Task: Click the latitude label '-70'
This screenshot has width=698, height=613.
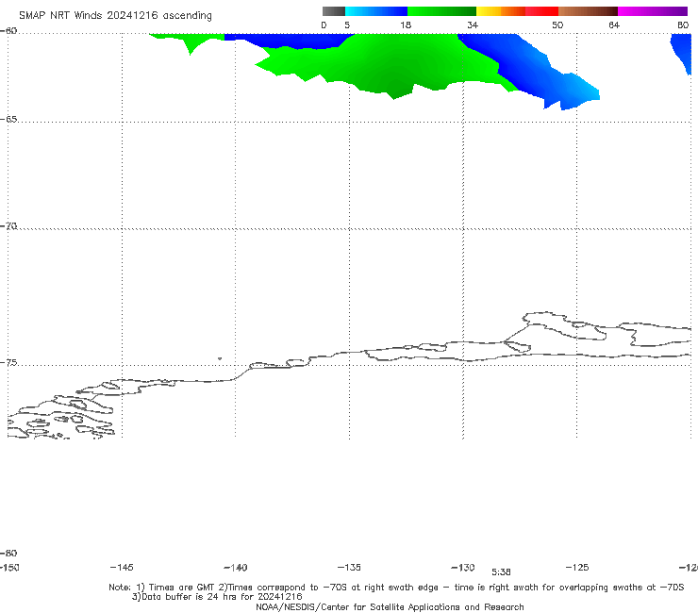Action: point(8,226)
